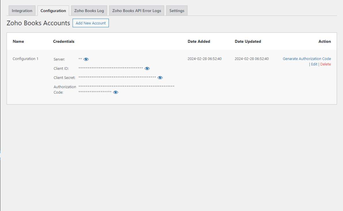Go to the Settings tab
Screen dimensions: 343x211
pyautogui.click(x=177, y=11)
